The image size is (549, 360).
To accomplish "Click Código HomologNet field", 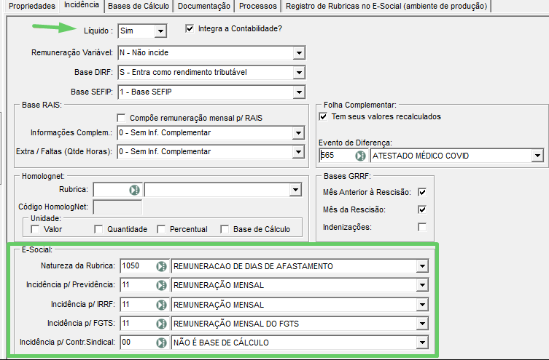I will pos(117,207).
